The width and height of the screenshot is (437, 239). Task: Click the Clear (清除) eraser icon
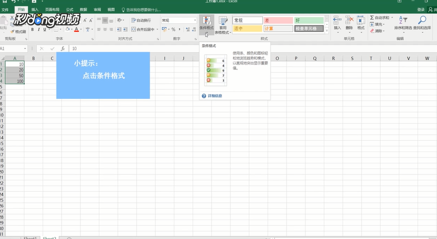pyautogui.click(x=372, y=31)
